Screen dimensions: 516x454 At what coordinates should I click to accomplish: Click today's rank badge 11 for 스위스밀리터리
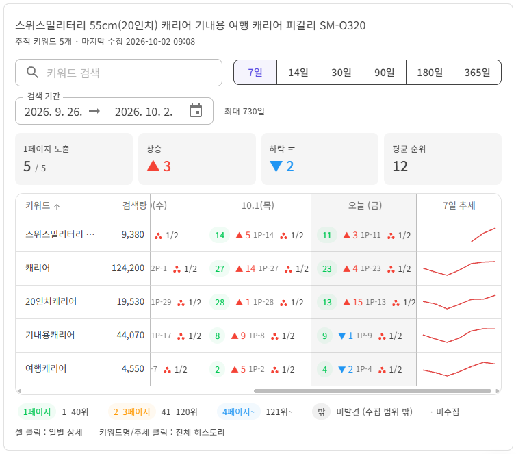[327, 235]
